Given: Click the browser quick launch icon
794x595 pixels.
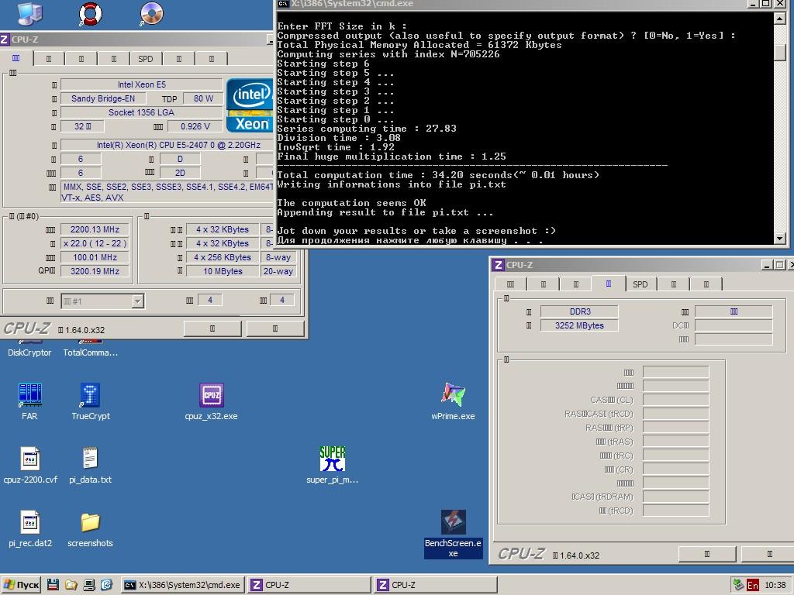Looking at the screenshot, I should click(x=106, y=584).
